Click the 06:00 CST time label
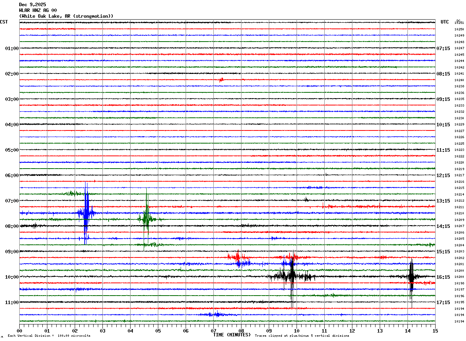466x341 pixels. [12, 176]
